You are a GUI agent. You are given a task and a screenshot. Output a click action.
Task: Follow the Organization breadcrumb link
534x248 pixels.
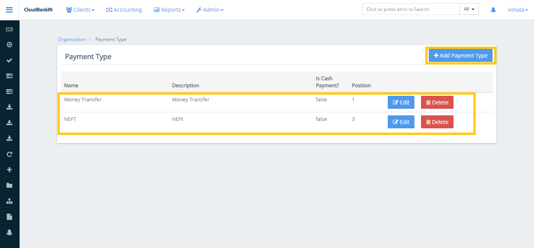(72, 39)
